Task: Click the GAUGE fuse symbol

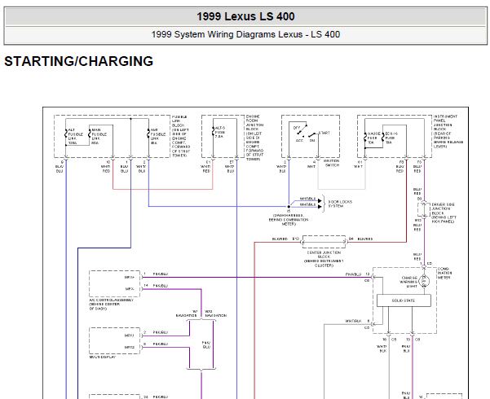Action: (x=365, y=138)
